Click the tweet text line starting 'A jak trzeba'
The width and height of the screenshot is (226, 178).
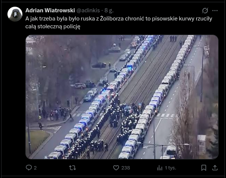(119, 19)
